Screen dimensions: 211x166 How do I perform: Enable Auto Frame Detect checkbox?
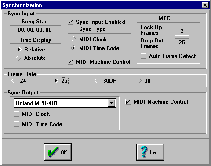click(143, 56)
